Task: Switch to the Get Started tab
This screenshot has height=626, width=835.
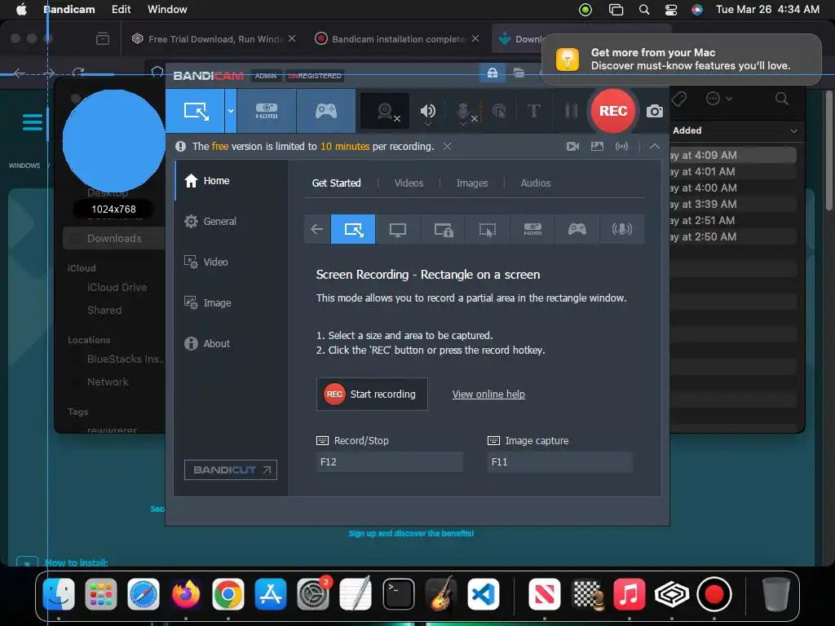Action: tap(336, 183)
